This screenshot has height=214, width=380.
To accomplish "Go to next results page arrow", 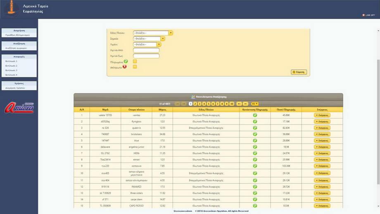I will click(x=238, y=104).
